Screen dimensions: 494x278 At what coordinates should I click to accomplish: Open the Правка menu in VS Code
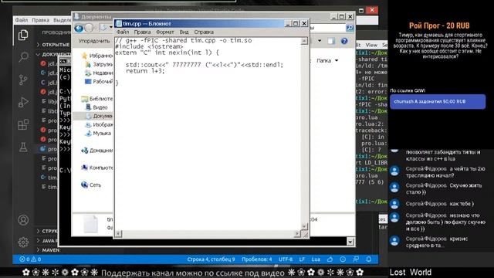point(40,20)
